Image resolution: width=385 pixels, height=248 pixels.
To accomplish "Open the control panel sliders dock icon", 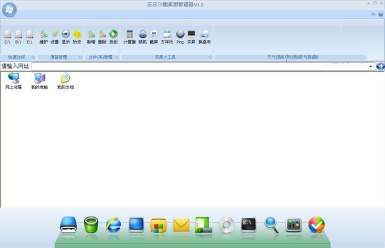I will 294,225.
